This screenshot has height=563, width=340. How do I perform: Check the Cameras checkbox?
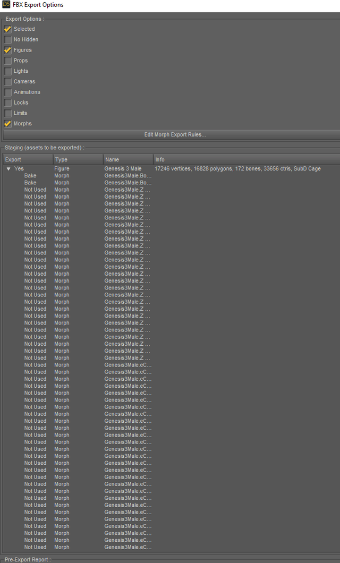point(8,82)
